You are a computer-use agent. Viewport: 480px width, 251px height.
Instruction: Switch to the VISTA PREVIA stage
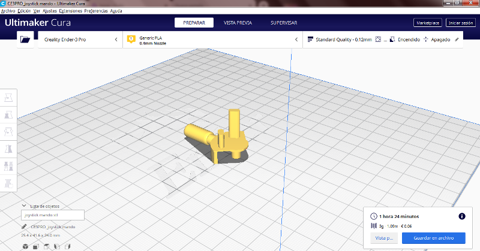pyautogui.click(x=238, y=23)
